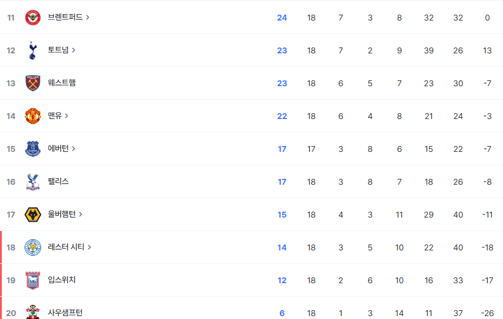Click the Southampton club crest

click(33, 312)
